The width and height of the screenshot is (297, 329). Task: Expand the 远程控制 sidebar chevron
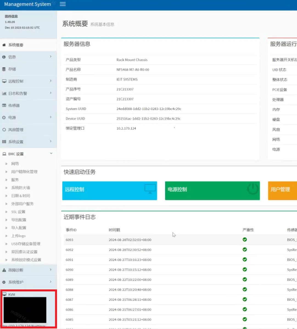point(51,81)
